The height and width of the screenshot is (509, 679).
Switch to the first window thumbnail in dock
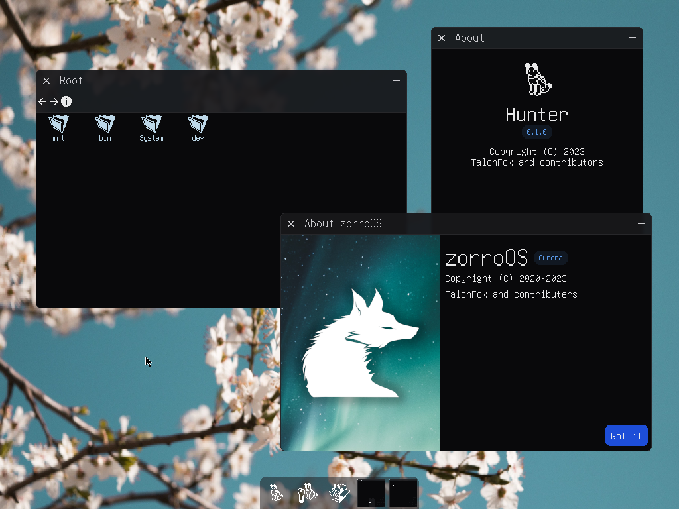pos(371,492)
